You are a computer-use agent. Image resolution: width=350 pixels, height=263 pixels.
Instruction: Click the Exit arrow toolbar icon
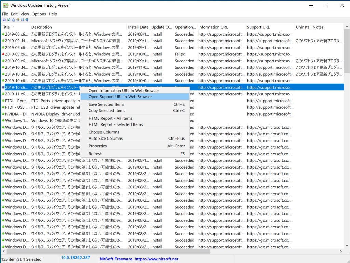point(27,20)
